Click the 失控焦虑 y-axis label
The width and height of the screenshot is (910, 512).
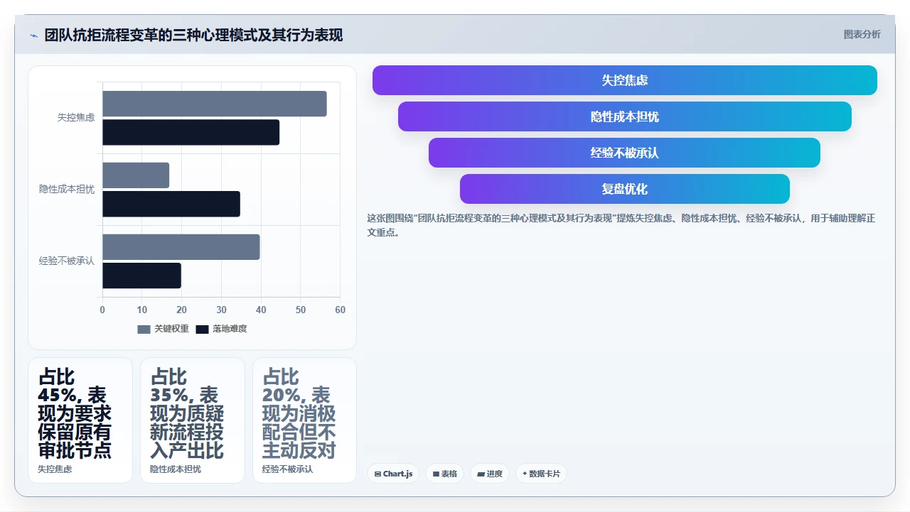coord(76,118)
